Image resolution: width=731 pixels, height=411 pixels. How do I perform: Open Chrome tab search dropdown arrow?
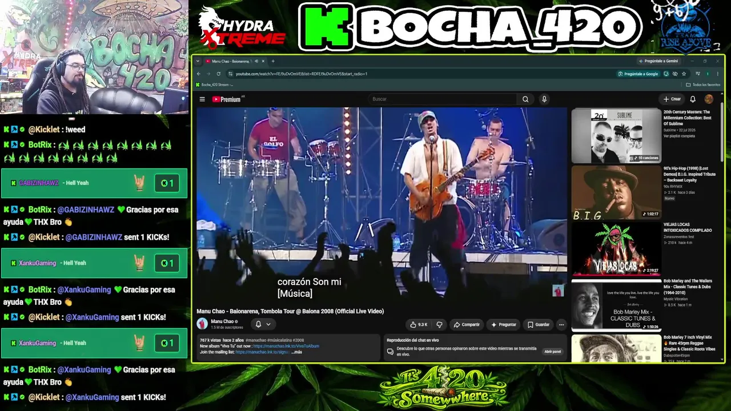pyautogui.click(x=198, y=61)
